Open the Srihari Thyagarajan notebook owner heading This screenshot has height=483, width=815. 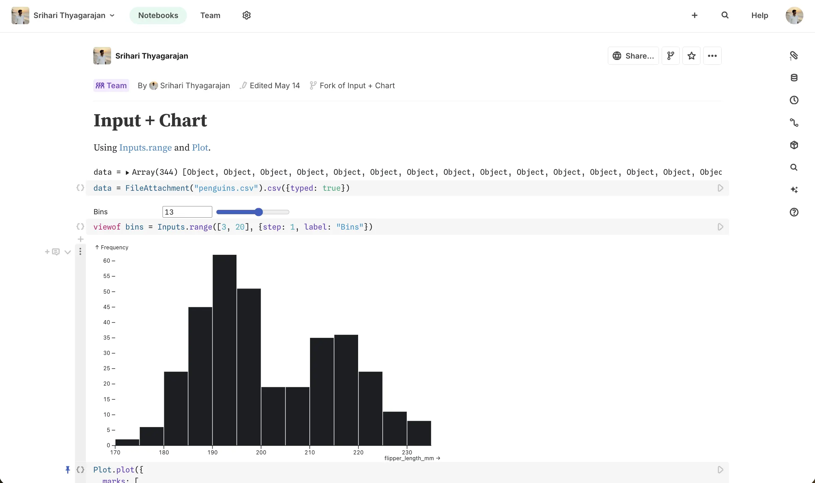152,56
